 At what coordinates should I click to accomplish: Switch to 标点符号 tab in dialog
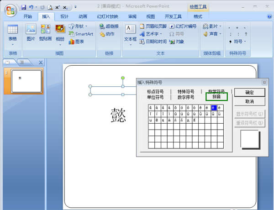pyautogui.click(x=155, y=92)
